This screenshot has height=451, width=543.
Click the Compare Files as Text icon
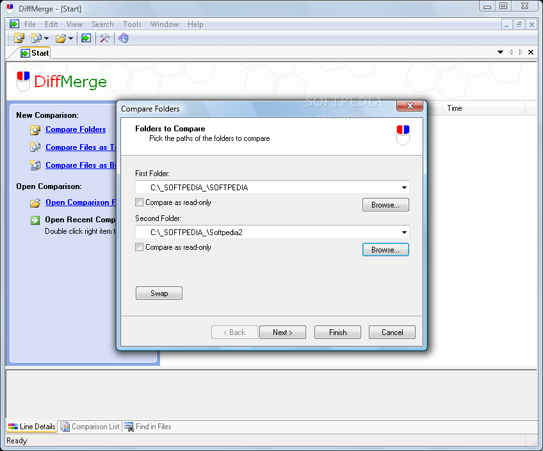[x=35, y=147]
